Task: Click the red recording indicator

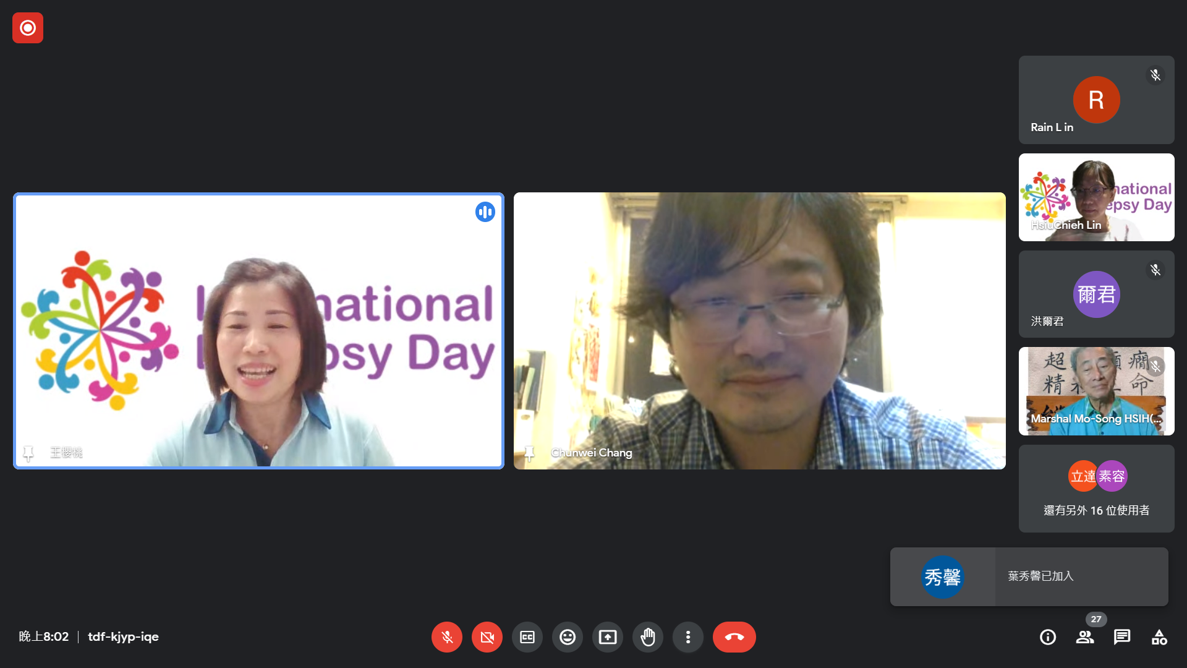Action: pyautogui.click(x=28, y=28)
